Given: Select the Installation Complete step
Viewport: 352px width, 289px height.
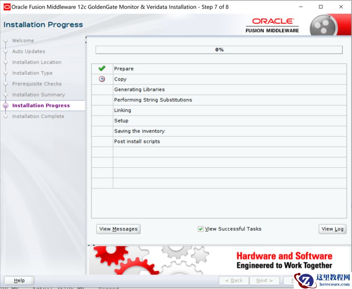Looking at the screenshot, I should point(38,116).
